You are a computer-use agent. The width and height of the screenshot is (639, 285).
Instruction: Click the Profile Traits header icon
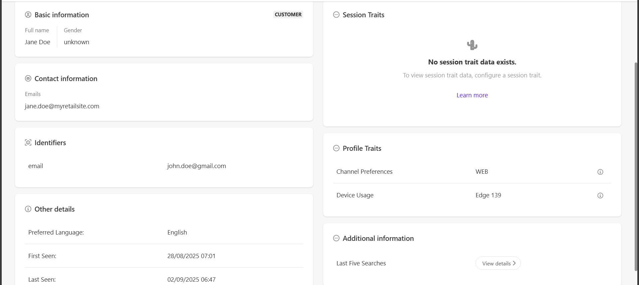click(336, 148)
